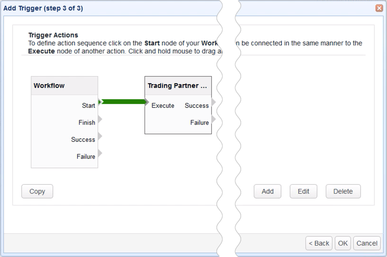387x257 pixels.
Task: Confirm the trigger with OK
Action: (343, 243)
